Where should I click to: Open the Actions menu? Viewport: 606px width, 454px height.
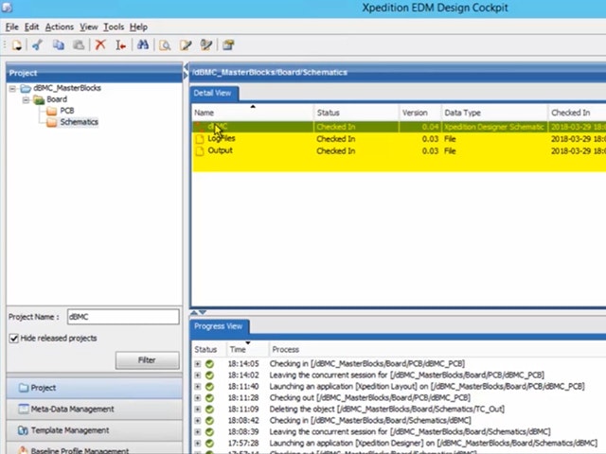point(60,27)
